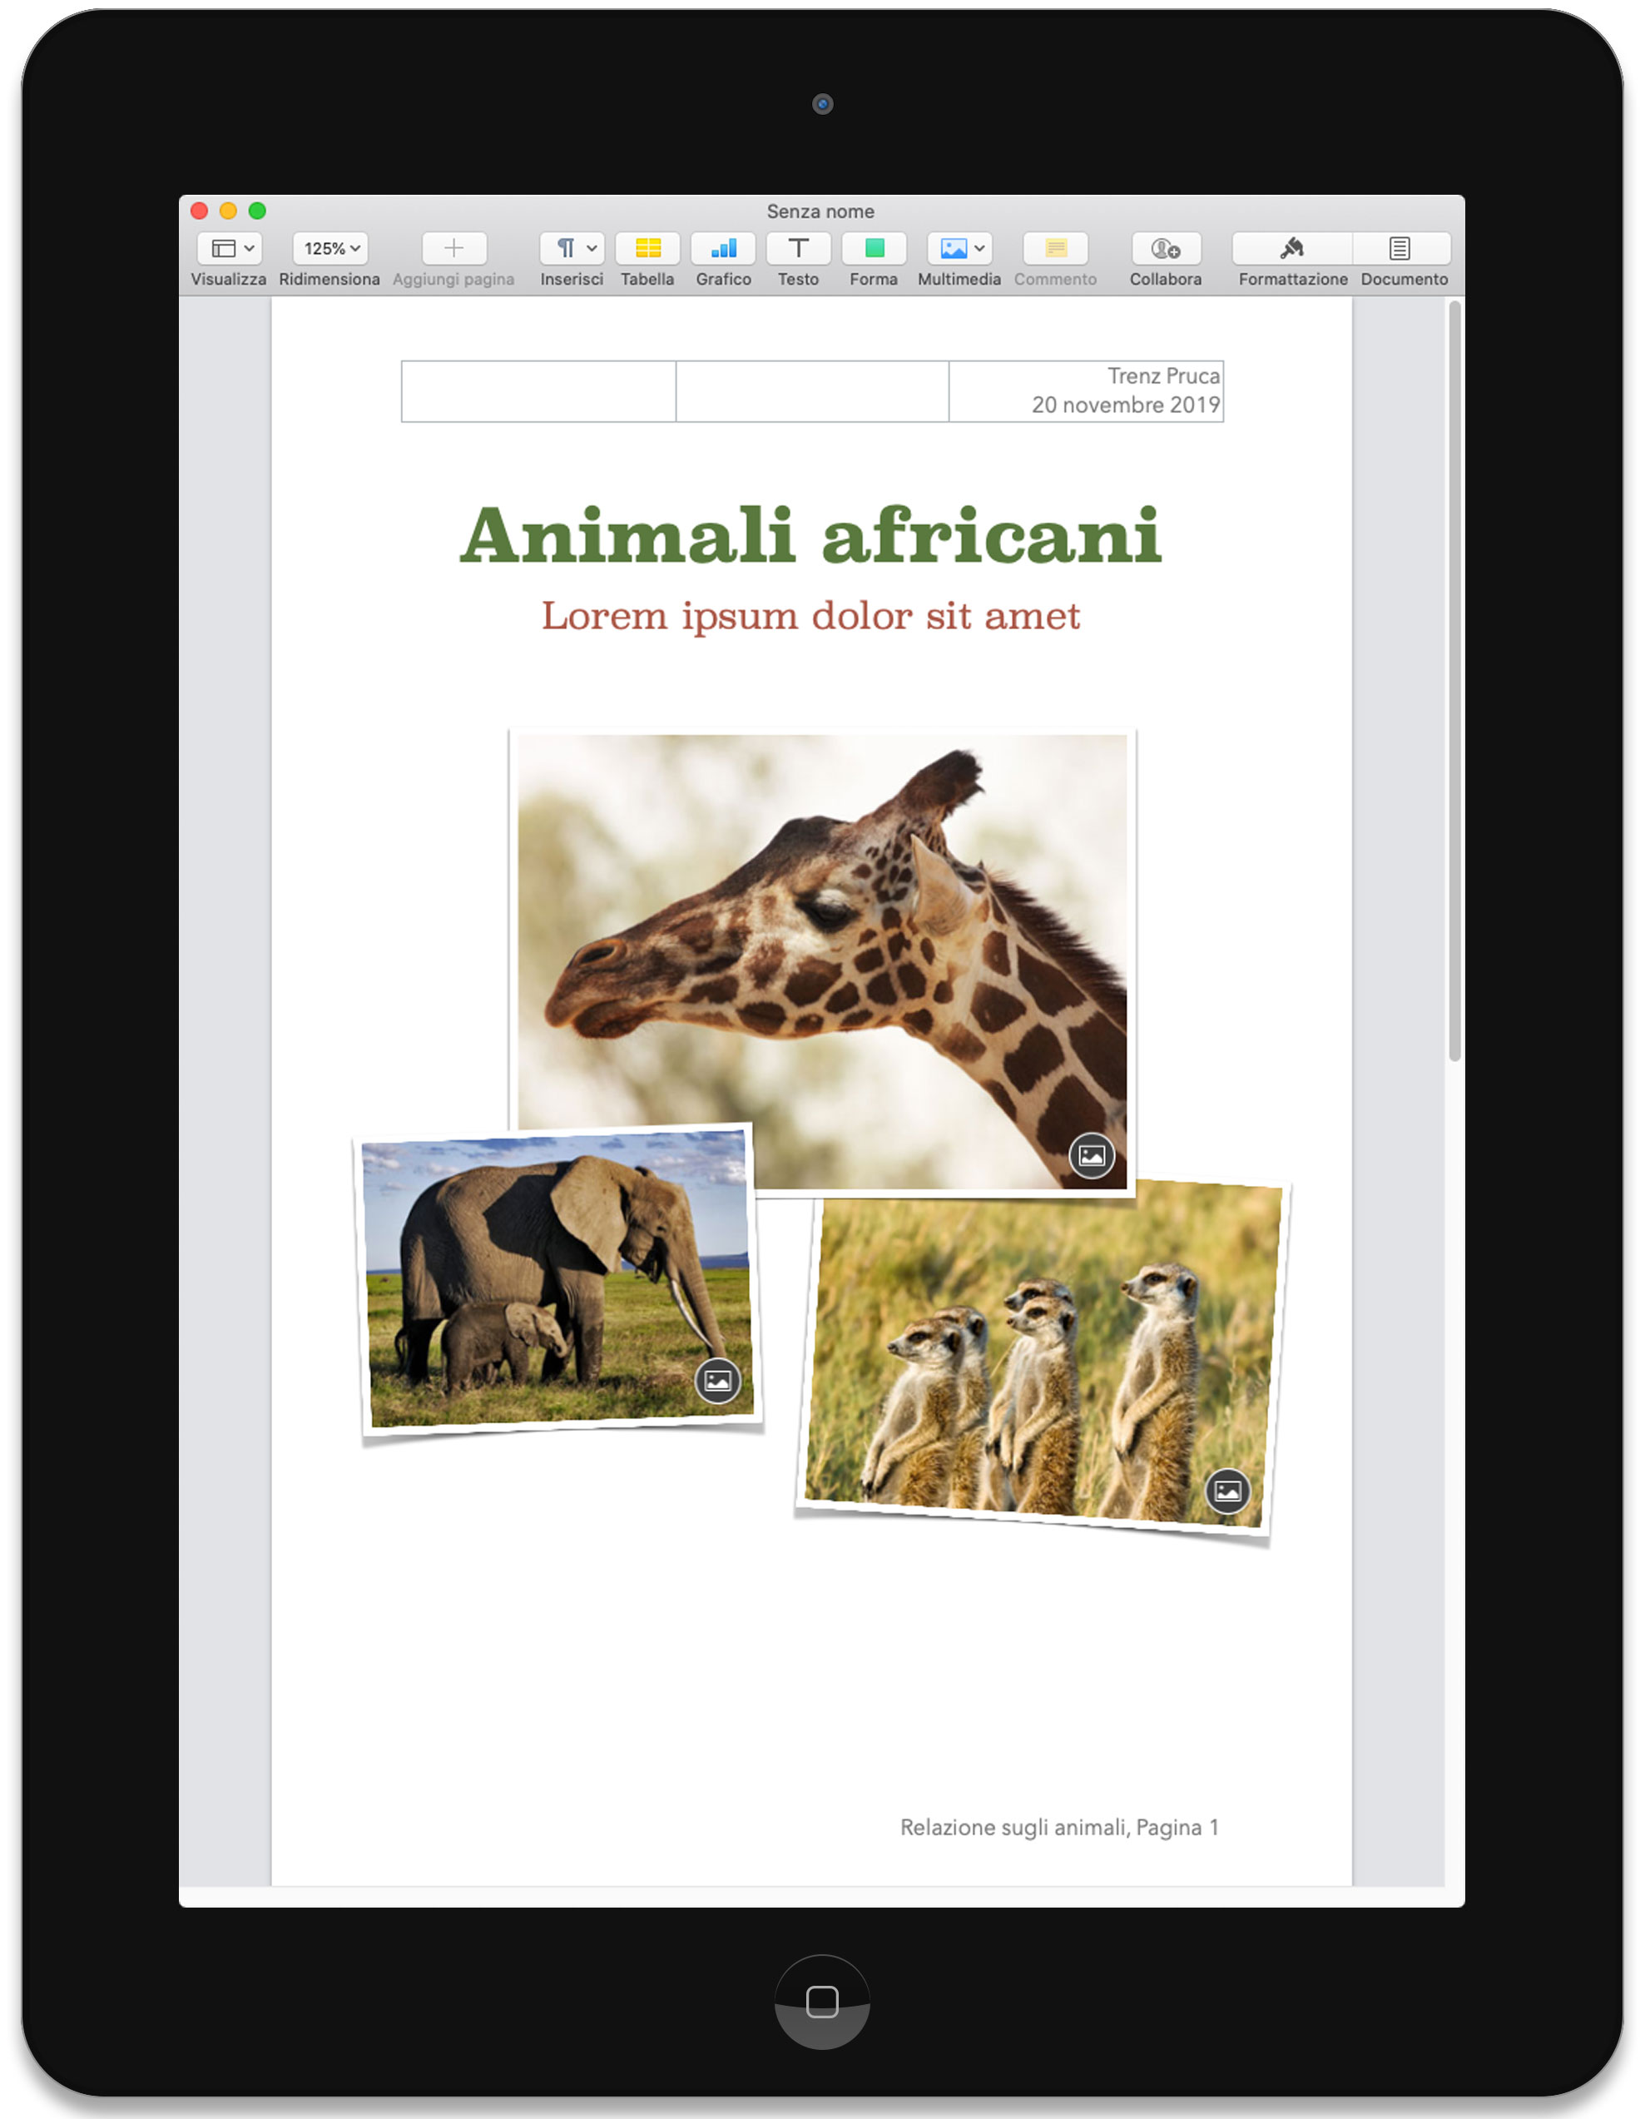Image resolution: width=1645 pixels, height=2119 pixels.
Task: Open the Visualizza view menu
Action: pyautogui.click(x=230, y=248)
